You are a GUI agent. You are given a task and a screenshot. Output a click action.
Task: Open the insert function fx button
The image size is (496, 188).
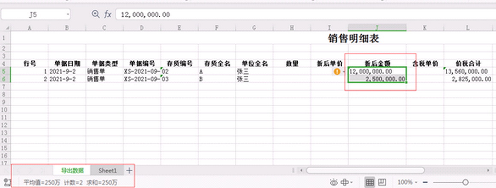click(x=108, y=15)
